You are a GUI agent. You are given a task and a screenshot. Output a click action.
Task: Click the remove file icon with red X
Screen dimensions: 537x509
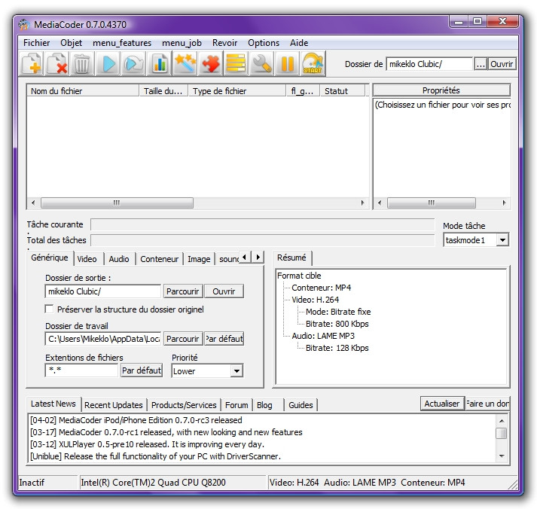57,64
